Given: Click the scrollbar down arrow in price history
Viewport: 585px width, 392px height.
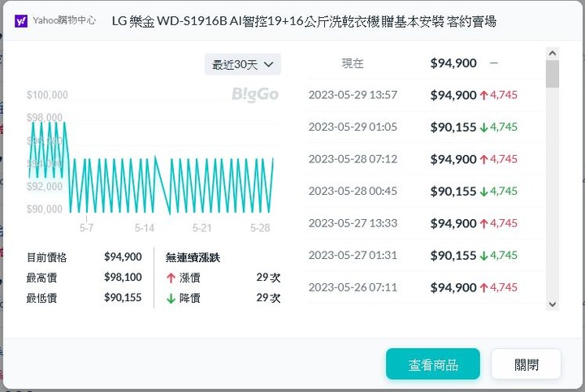Looking at the screenshot, I should click(x=552, y=304).
